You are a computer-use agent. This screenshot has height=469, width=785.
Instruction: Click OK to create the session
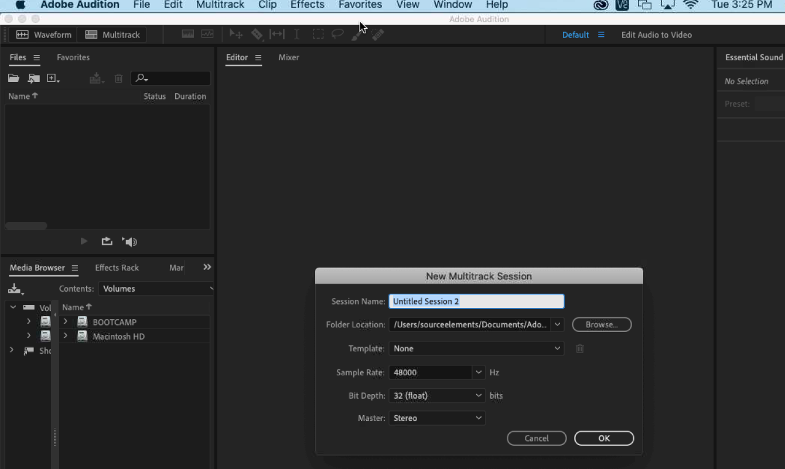coord(604,438)
